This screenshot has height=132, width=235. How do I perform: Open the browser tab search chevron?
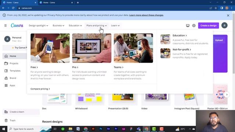point(210,3)
